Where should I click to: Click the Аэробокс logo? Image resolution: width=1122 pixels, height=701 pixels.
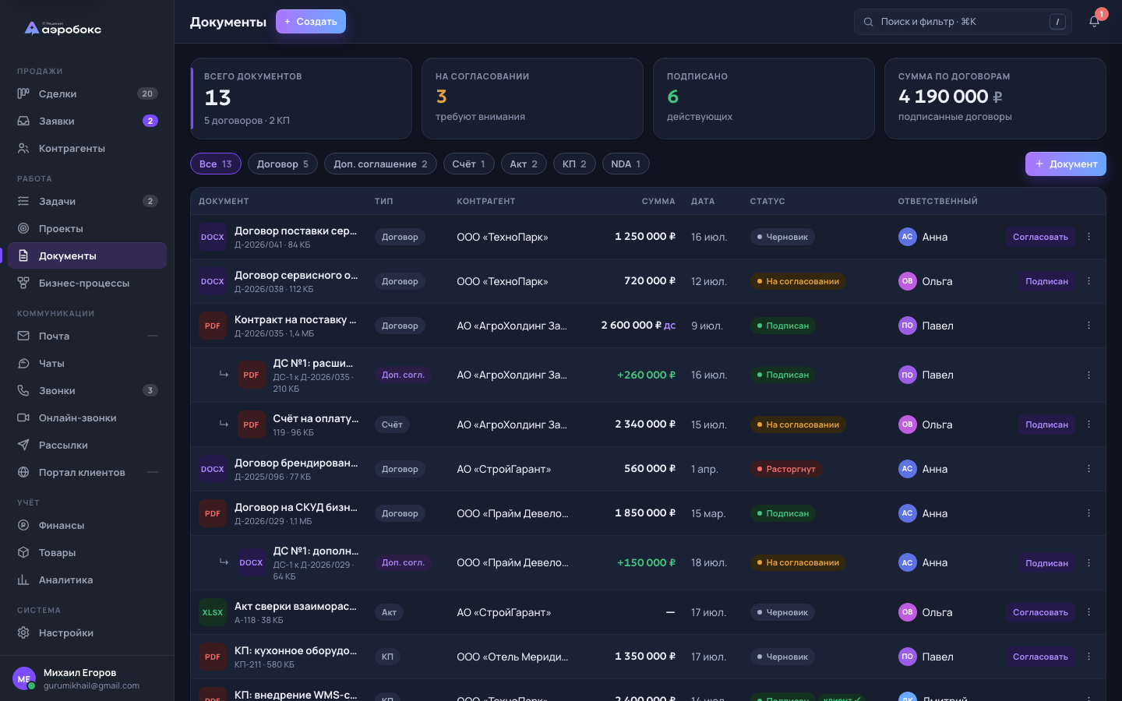pos(63,29)
